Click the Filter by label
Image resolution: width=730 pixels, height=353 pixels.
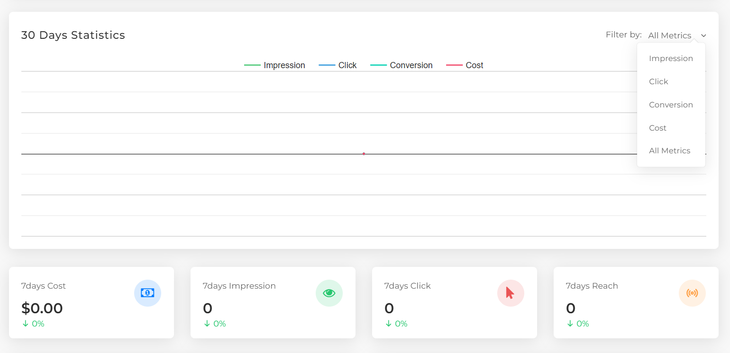(x=624, y=35)
